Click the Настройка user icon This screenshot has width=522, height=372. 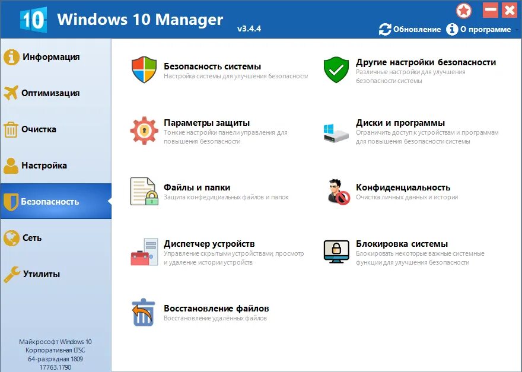(x=11, y=166)
